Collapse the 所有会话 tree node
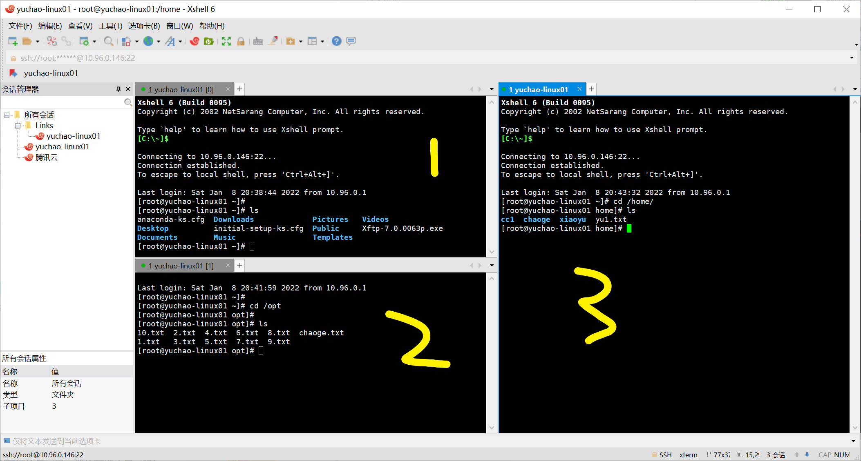861x461 pixels. click(7, 115)
